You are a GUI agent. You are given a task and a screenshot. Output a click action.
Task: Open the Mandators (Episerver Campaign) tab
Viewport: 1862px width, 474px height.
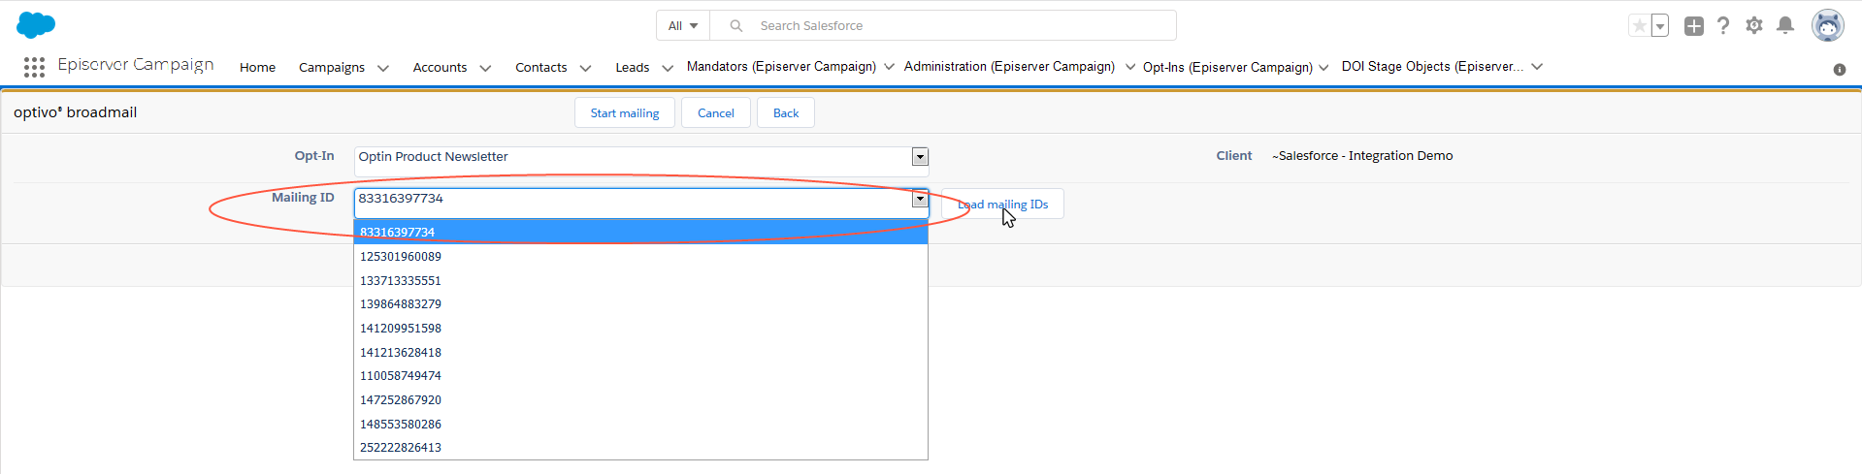tap(781, 66)
